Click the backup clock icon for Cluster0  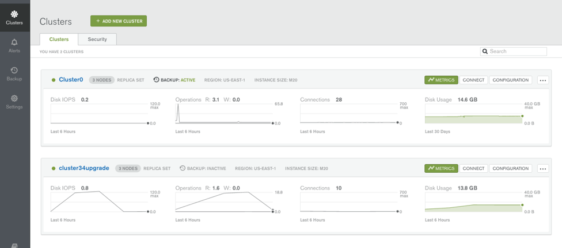point(156,80)
